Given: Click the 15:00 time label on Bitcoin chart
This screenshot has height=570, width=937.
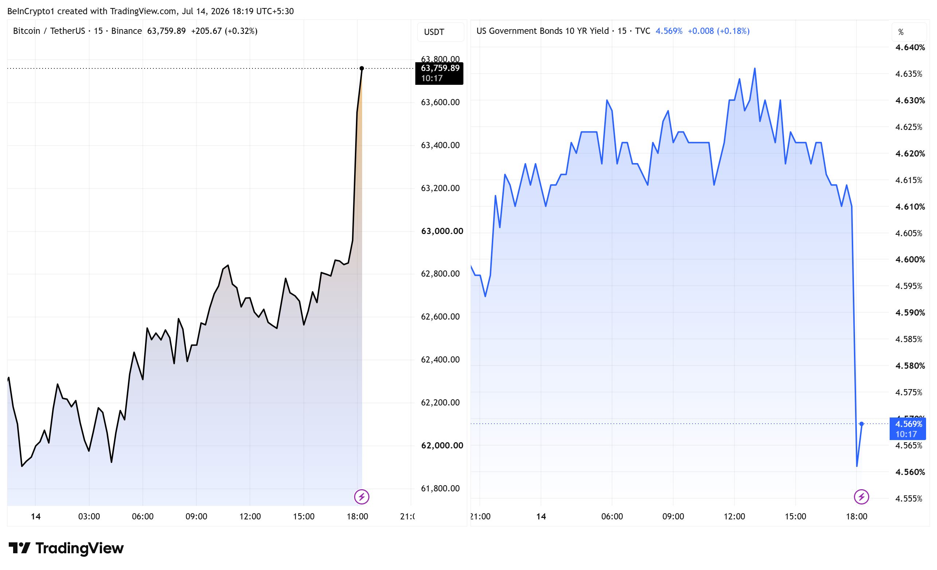Looking at the screenshot, I should 304,516.
